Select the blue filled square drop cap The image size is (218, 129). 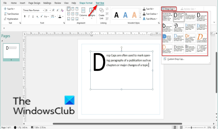click(168, 38)
